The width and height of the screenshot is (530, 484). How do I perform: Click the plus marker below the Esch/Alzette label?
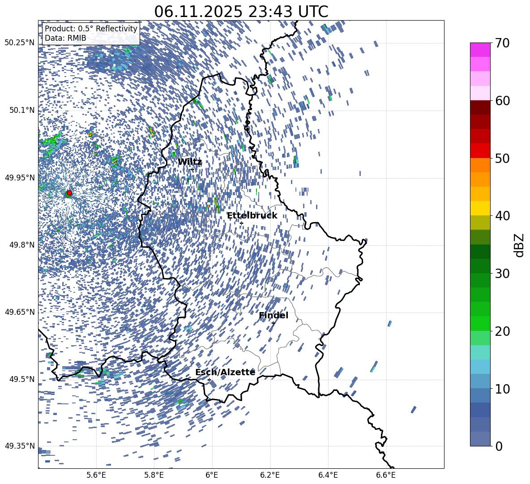[209, 380]
